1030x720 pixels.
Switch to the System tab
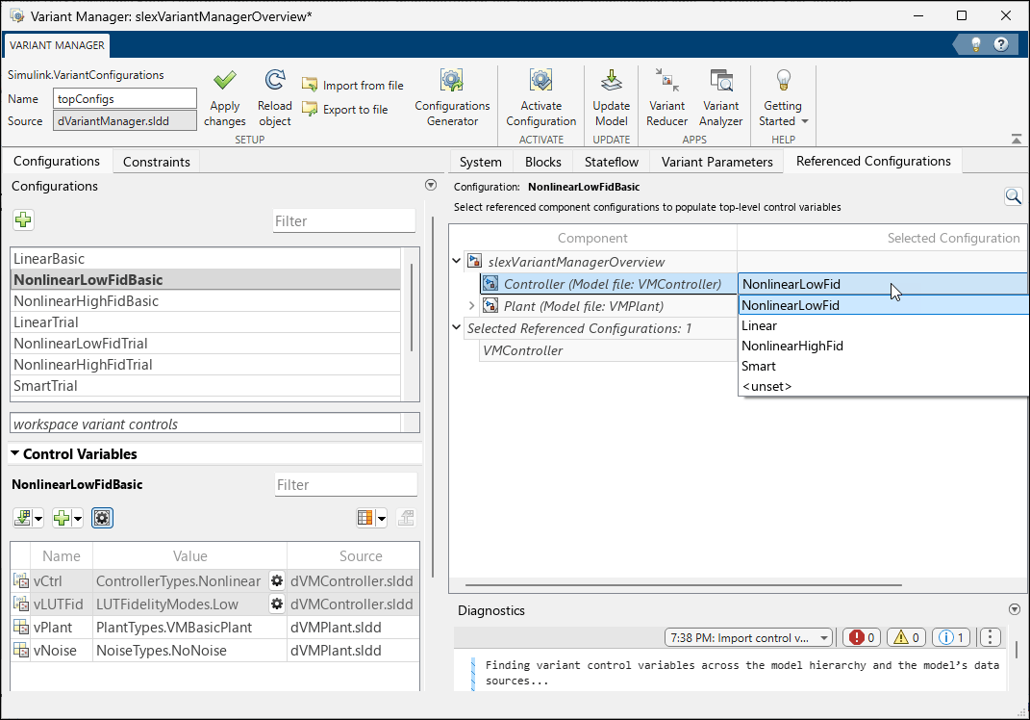click(480, 162)
